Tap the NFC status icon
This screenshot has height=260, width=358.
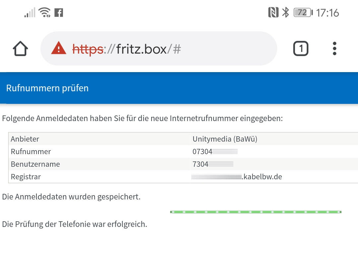point(273,13)
